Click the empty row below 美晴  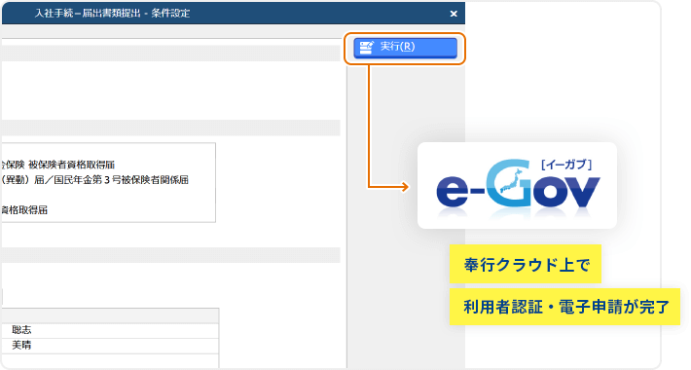pos(110,360)
